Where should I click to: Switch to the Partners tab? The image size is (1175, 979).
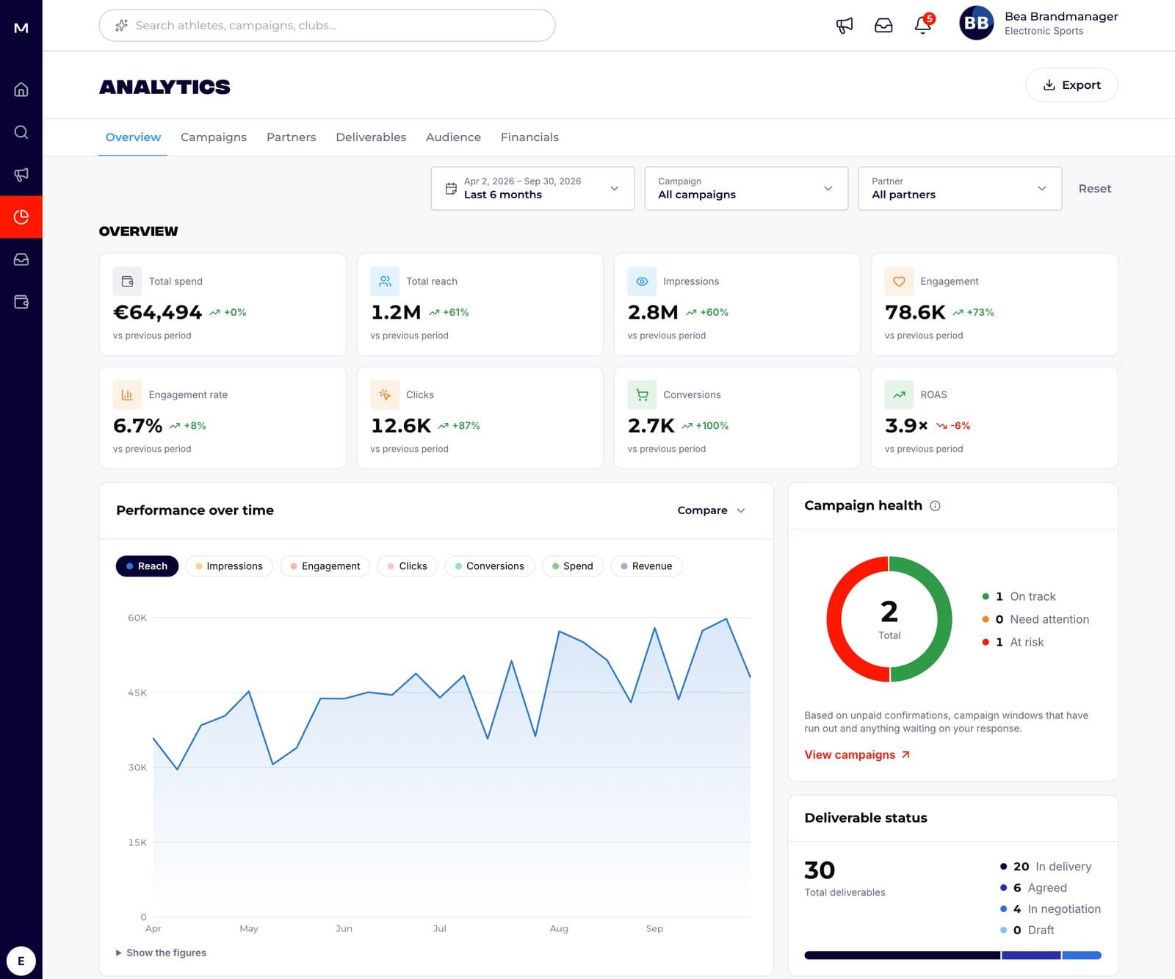[291, 137]
